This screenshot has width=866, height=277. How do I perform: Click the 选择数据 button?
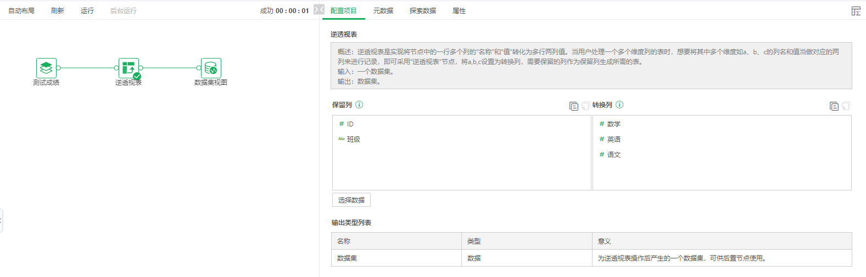pos(351,200)
